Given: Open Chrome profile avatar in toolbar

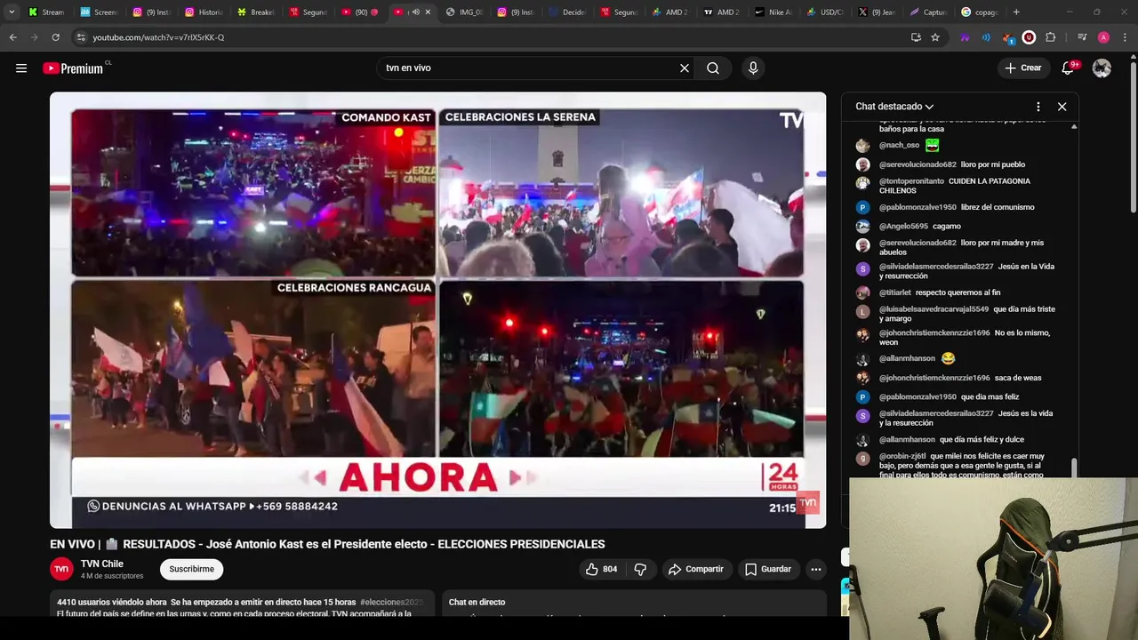Looking at the screenshot, I should 1103,37.
